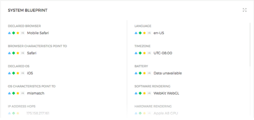Viewport: 254px width, 120px height.
Task: Click the SYSTEM BLUEPRINT panel title
Action: [x=28, y=10]
